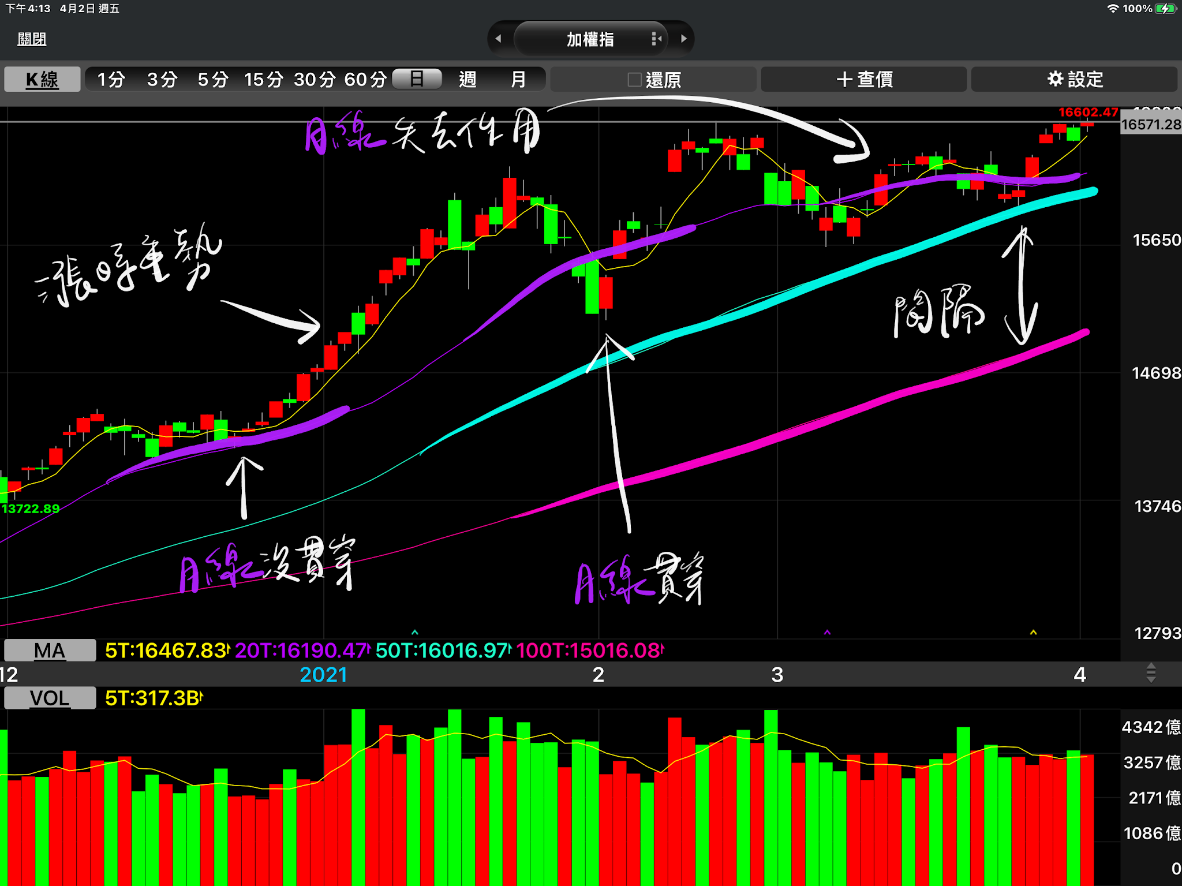Image resolution: width=1182 pixels, height=886 pixels.
Task: Tap the 關閉 close link
Action: tap(32, 39)
